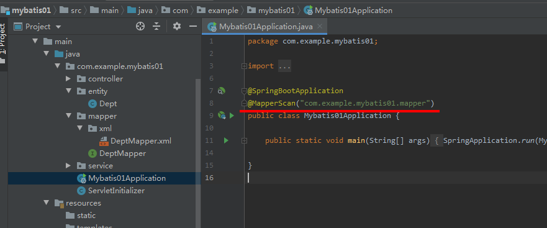Select the Dept class in tree
The image size is (547, 228).
[x=108, y=104]
